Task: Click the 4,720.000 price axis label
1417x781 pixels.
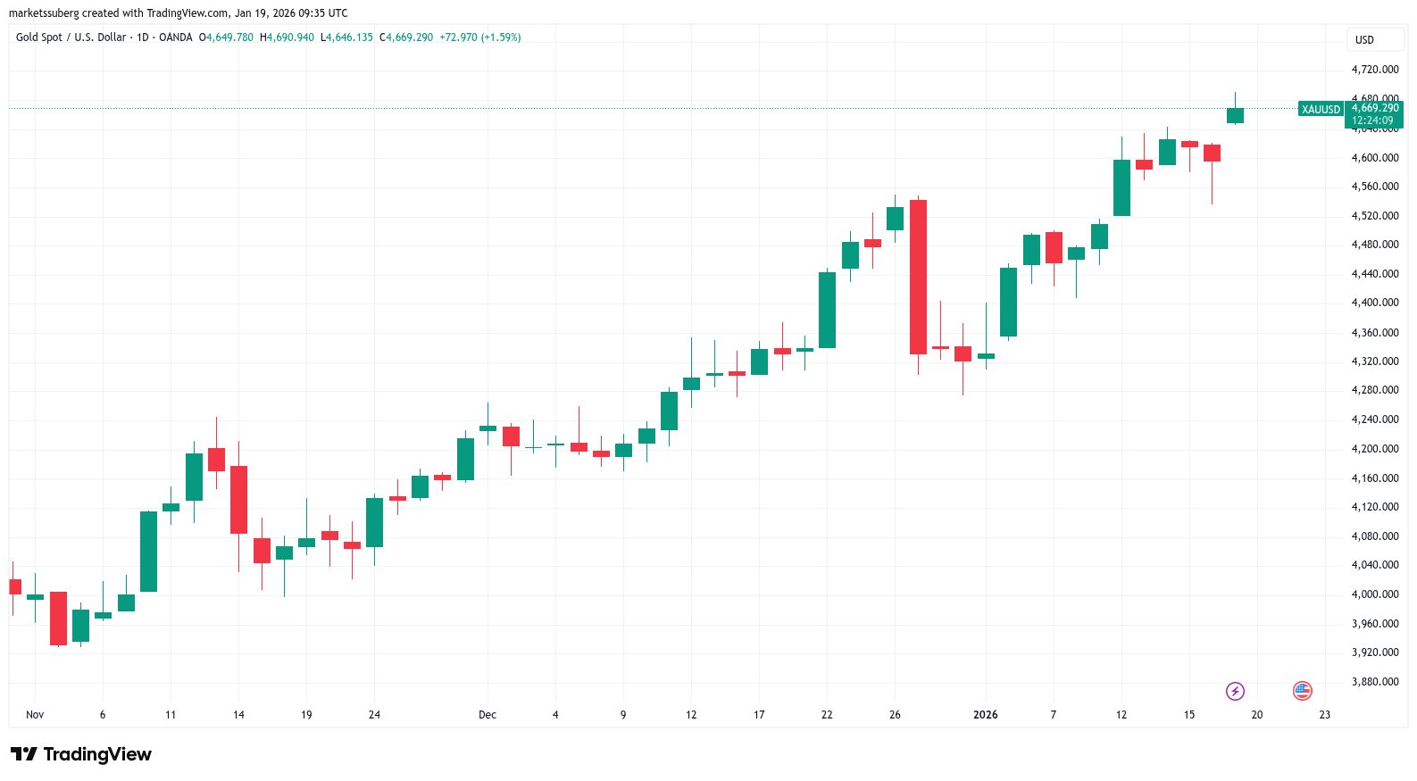Action: 1375,70
